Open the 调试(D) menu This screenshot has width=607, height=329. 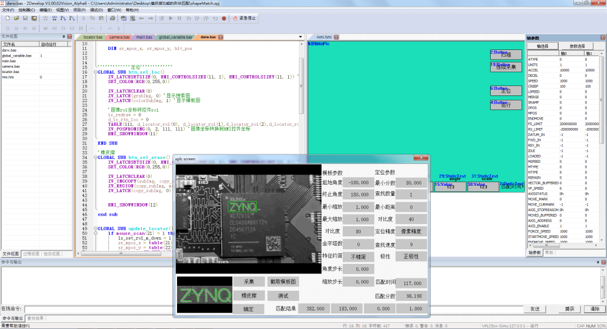96,10
